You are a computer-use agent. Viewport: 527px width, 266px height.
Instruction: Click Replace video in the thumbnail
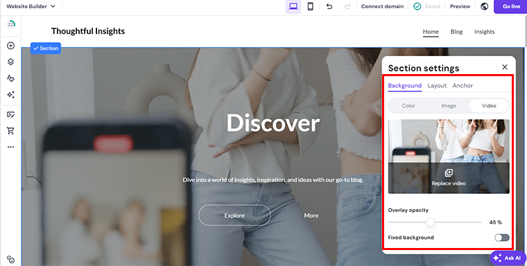point(449,178)
